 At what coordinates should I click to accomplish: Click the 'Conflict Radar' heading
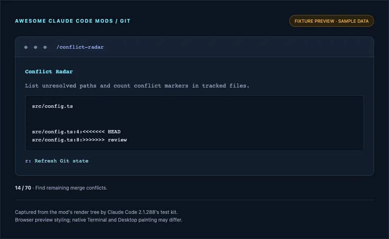[49, 72]
